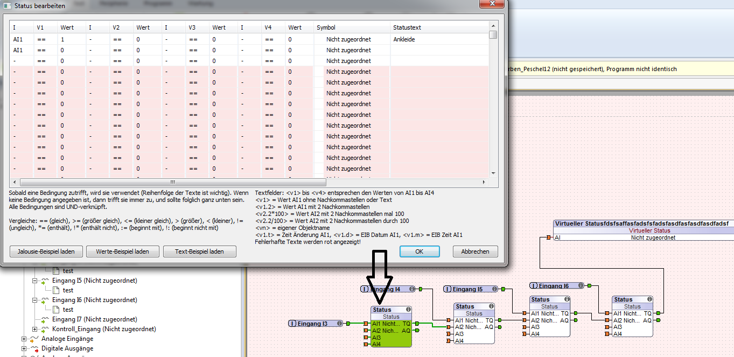Click the Symbol column header
Viewport: 734px width, 357px height.
pyautogui.click(x=352, y=27)
